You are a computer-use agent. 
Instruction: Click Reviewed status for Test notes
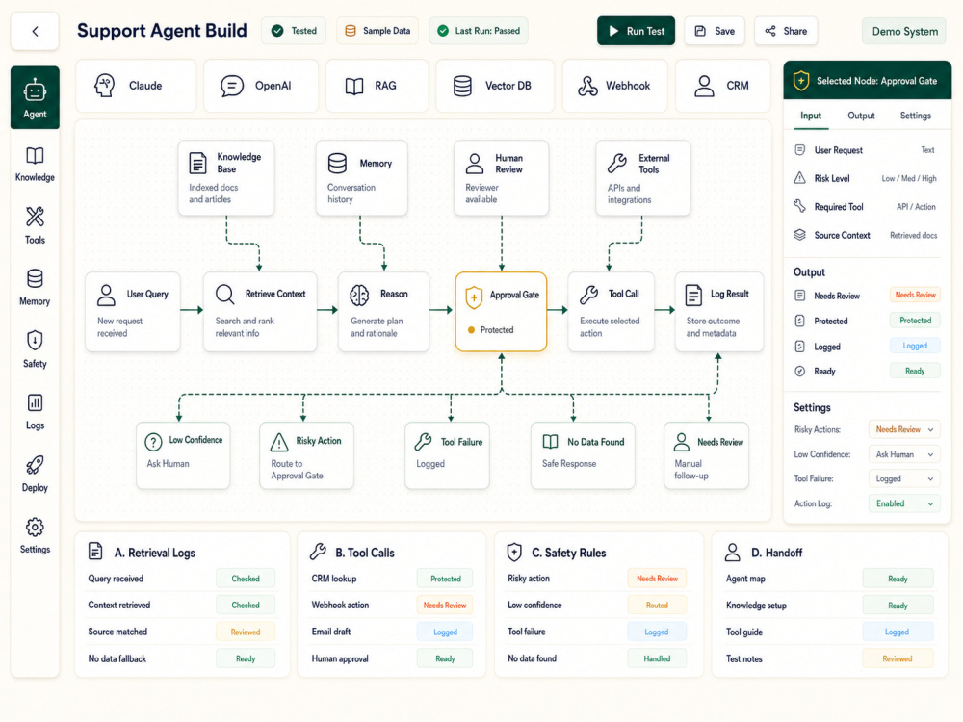click(898, 658)
